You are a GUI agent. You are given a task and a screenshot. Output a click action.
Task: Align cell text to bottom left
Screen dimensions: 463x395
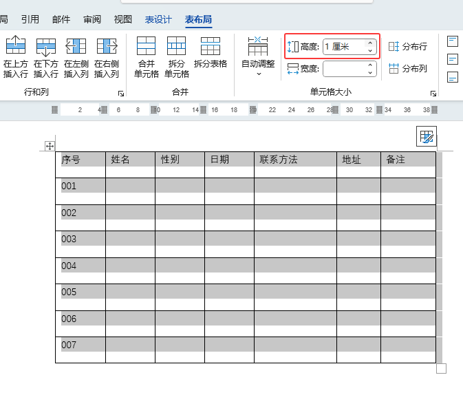coord(453,77)
